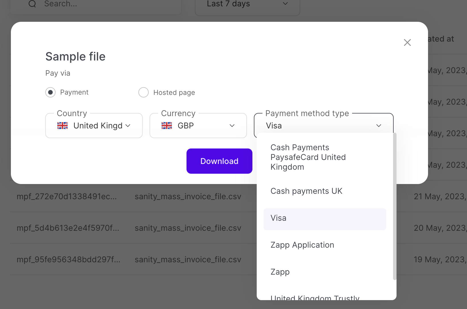467x309 pixels.
Task: Choose Cash Payments PaysafeCard United Kingdom
Action: [308, 157]
